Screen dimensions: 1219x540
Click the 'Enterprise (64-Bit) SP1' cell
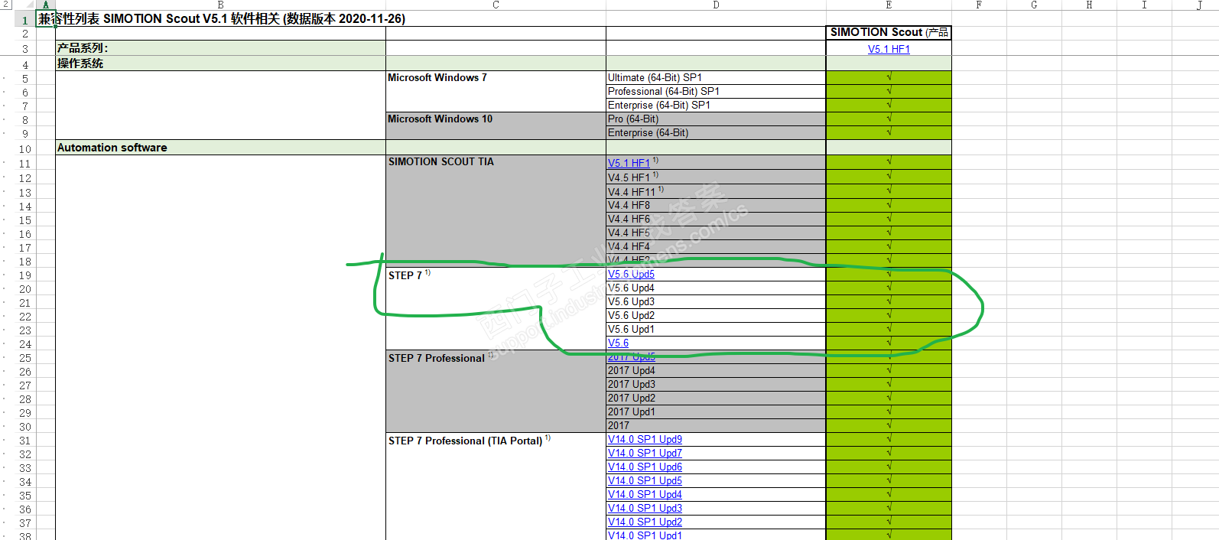click(x=716, y=105)
